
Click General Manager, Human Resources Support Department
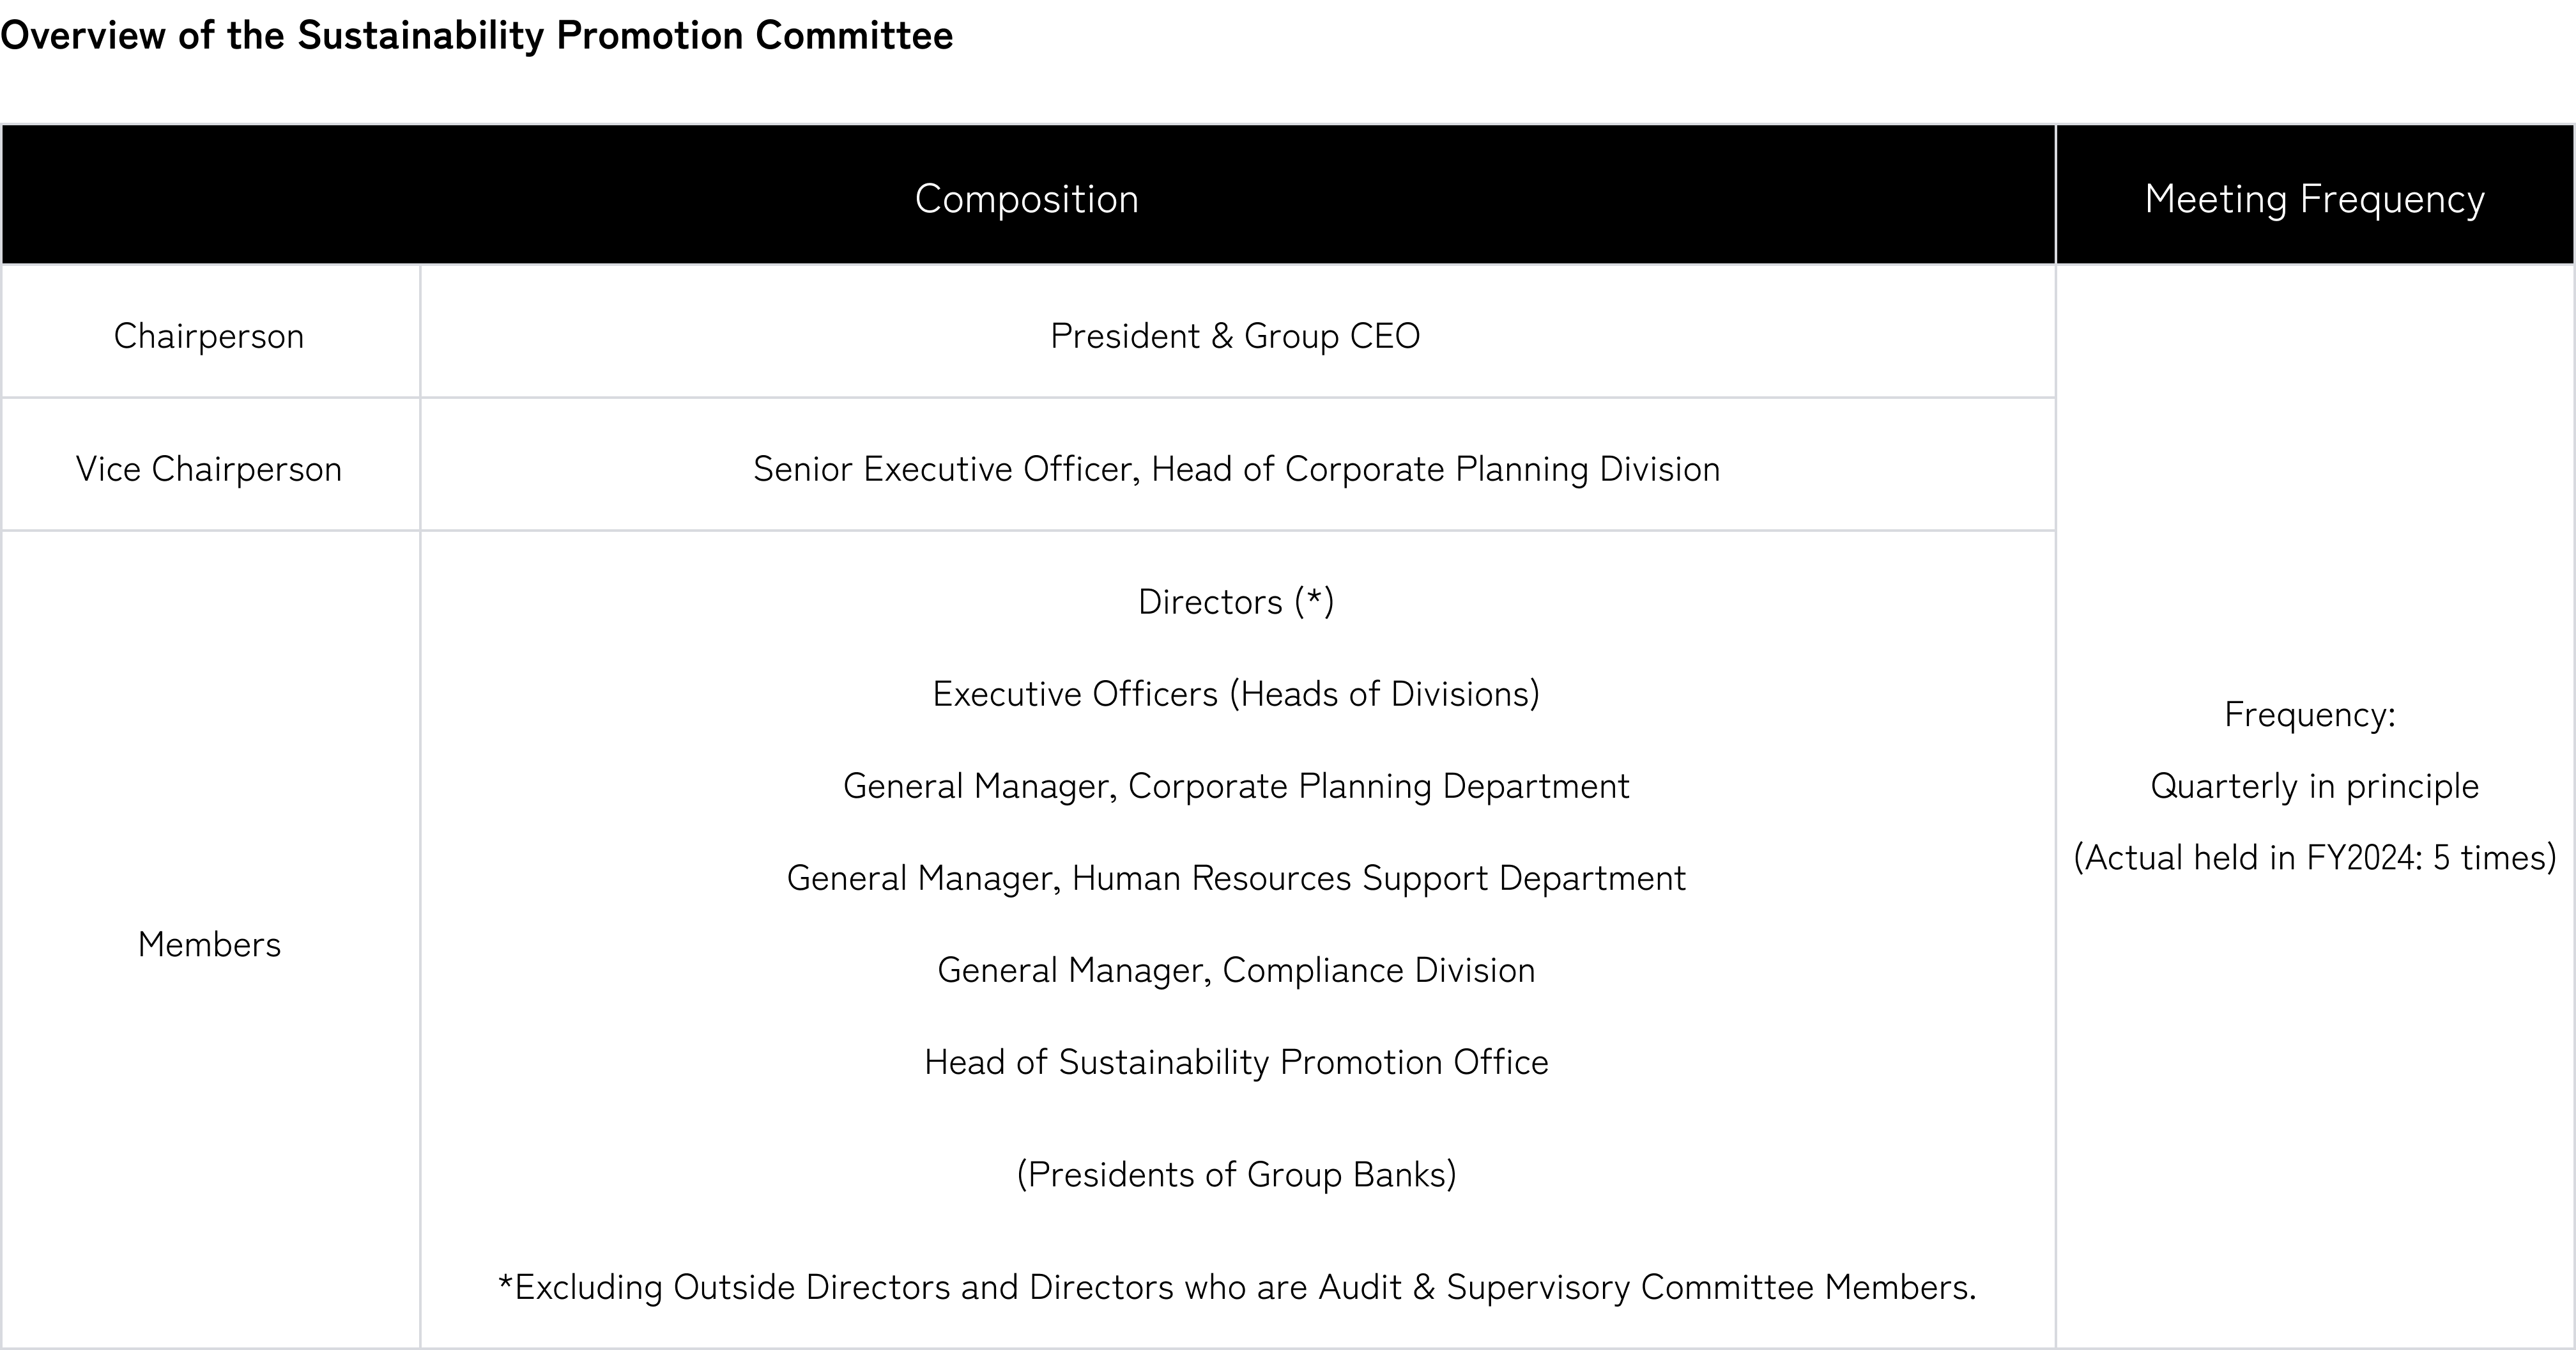[x=1236, y=878]
